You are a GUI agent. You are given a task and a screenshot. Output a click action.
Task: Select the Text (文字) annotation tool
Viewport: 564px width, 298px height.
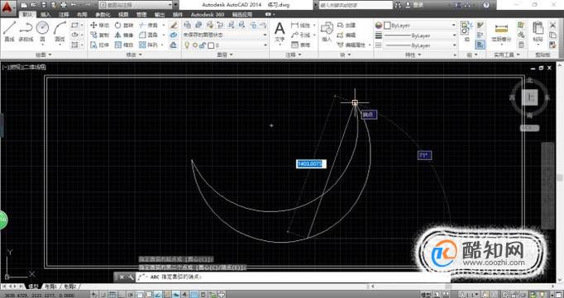280,32
